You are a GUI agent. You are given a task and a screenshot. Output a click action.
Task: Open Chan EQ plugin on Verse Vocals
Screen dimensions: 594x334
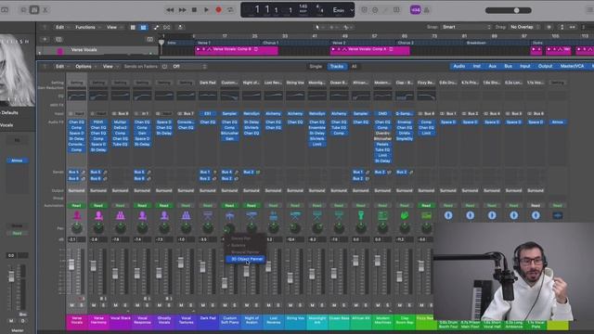click(x=76, y=122)
